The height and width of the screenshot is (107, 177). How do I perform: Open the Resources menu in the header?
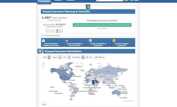58,1
